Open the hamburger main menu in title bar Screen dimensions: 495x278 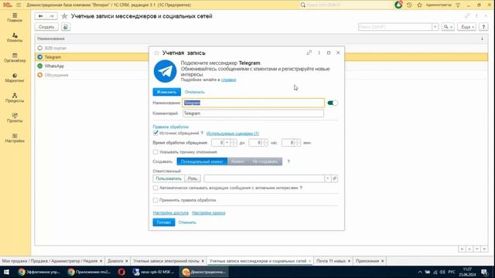click(x=19, y=5)
